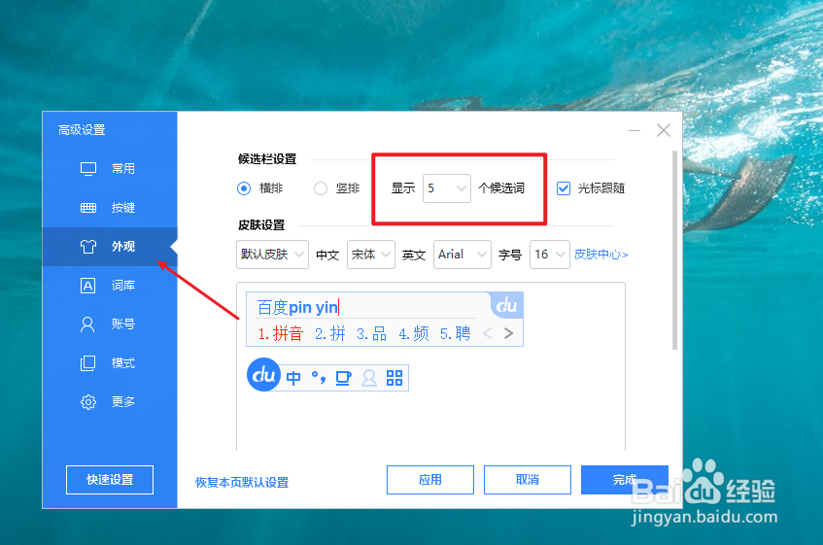Click the T-shirt icon beside 外观

coord(88,247)
